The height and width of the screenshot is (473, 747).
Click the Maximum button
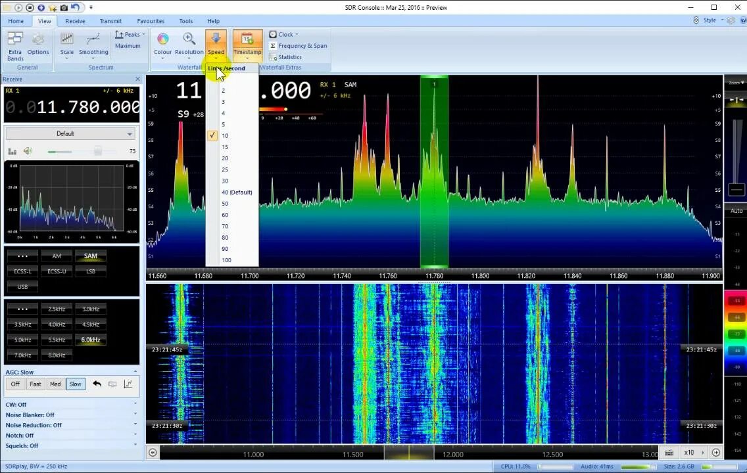pyautogui.click(x=128, y=46)
